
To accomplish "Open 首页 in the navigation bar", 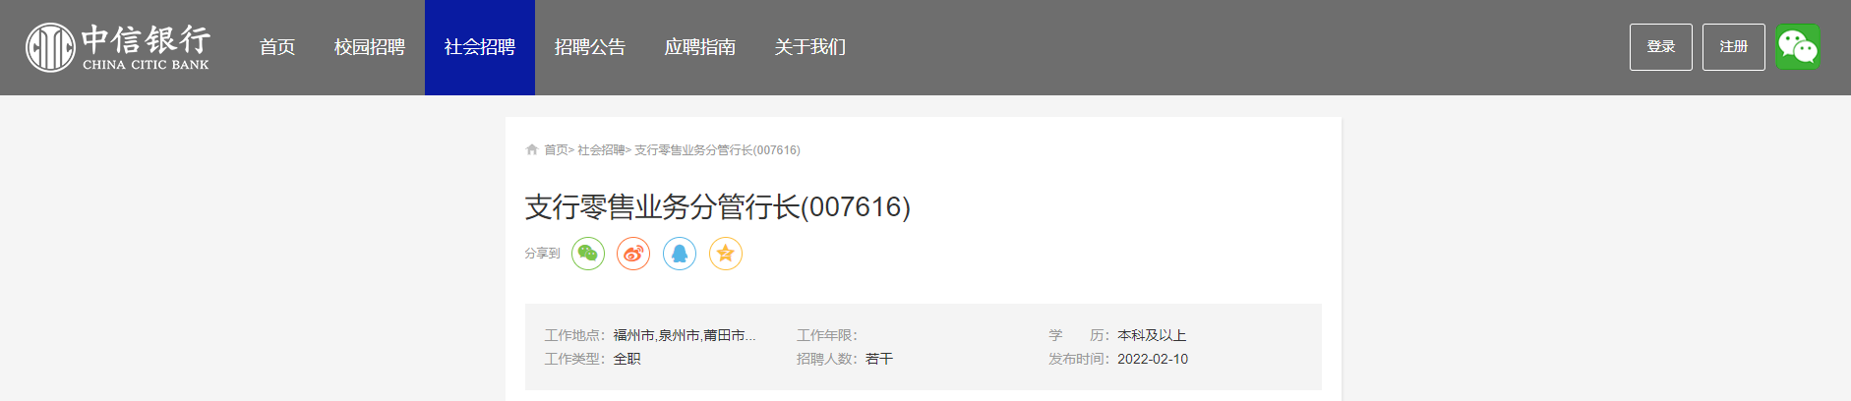I will coord(277,47).
